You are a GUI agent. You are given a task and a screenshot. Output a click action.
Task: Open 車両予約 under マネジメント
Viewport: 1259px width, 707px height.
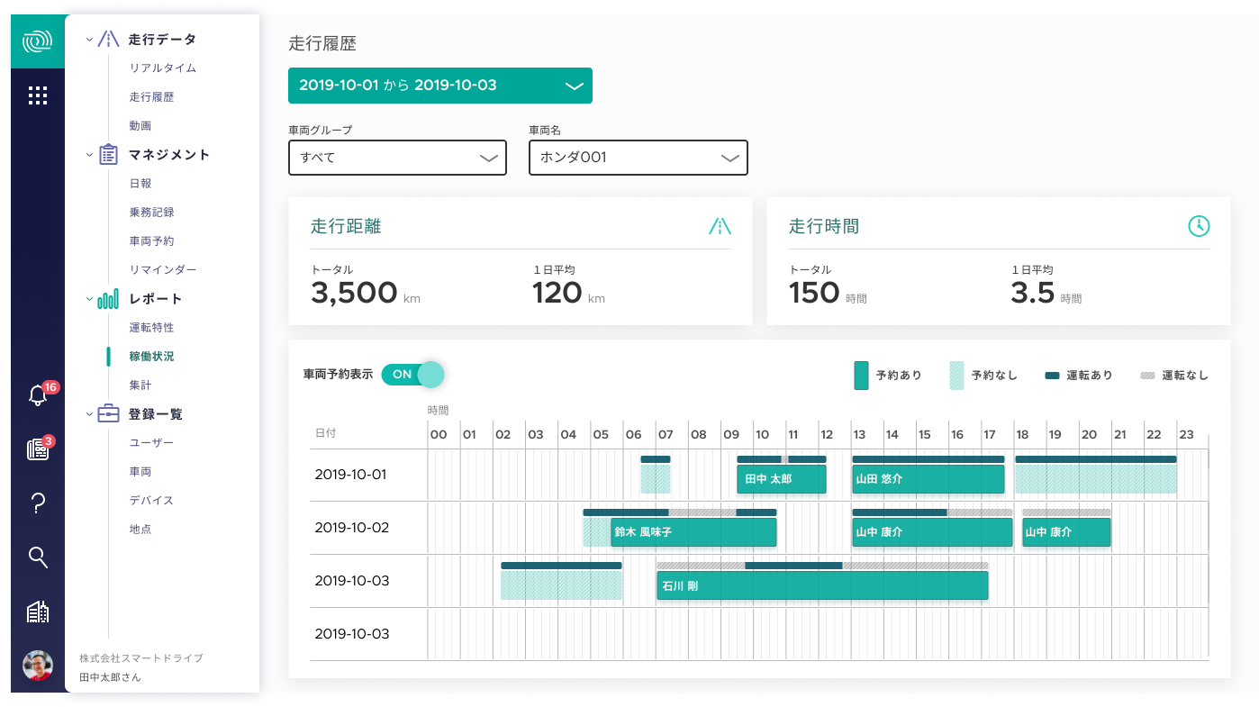150,240
